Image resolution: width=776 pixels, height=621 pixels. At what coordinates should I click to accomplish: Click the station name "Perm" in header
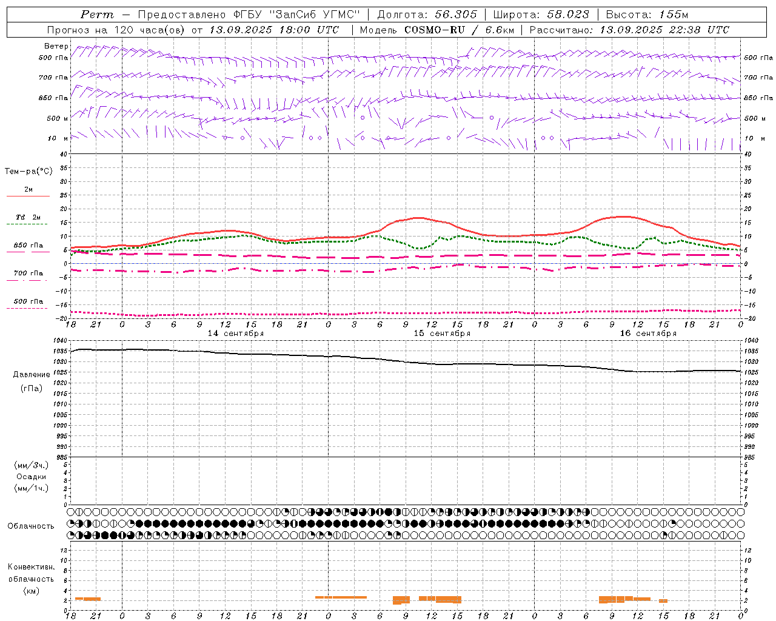pyautogui.click(x=97, y=15)
